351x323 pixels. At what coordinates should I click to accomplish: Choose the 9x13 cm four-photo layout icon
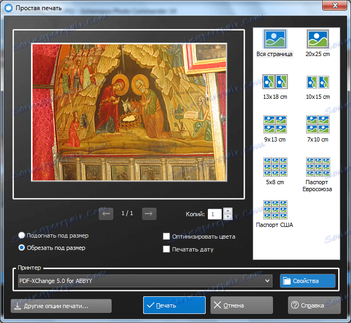pos(275,124)
